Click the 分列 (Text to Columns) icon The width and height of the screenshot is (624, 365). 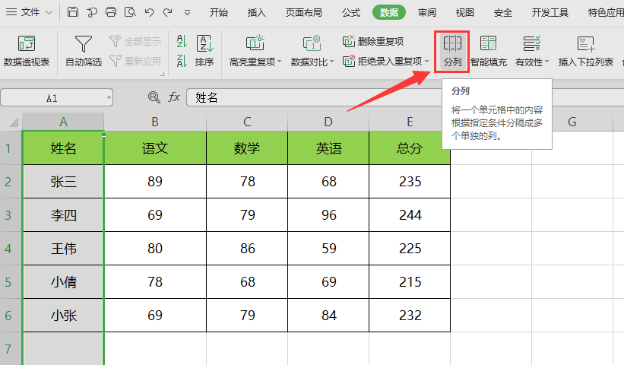tap(451, 44)
